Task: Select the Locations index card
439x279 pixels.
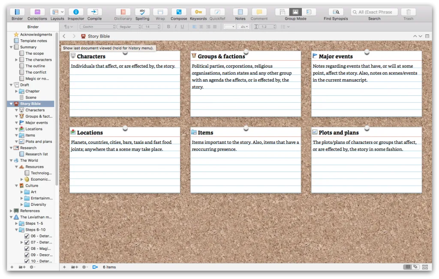Action: (x=125, y=160)
